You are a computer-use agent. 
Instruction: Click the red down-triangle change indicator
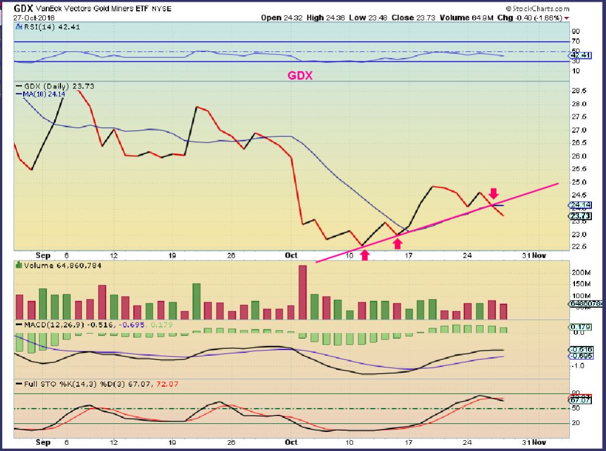pos(567,18)
